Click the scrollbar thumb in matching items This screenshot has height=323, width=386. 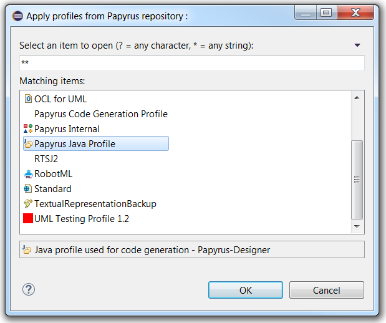[x=357, y=178]
